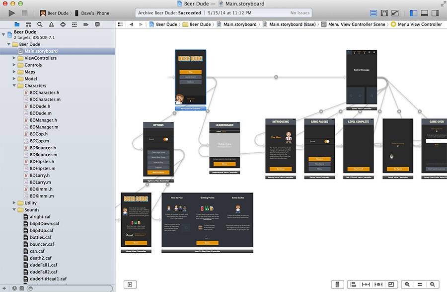This screenshot has width=447, height=292.
Task: Click Menu View Controller in jump bar
Action: (416, 24)
